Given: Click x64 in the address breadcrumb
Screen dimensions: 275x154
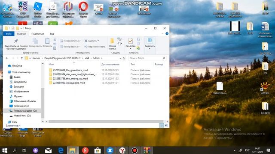Looking at the screenshot, I should click(x=87, y=58).
